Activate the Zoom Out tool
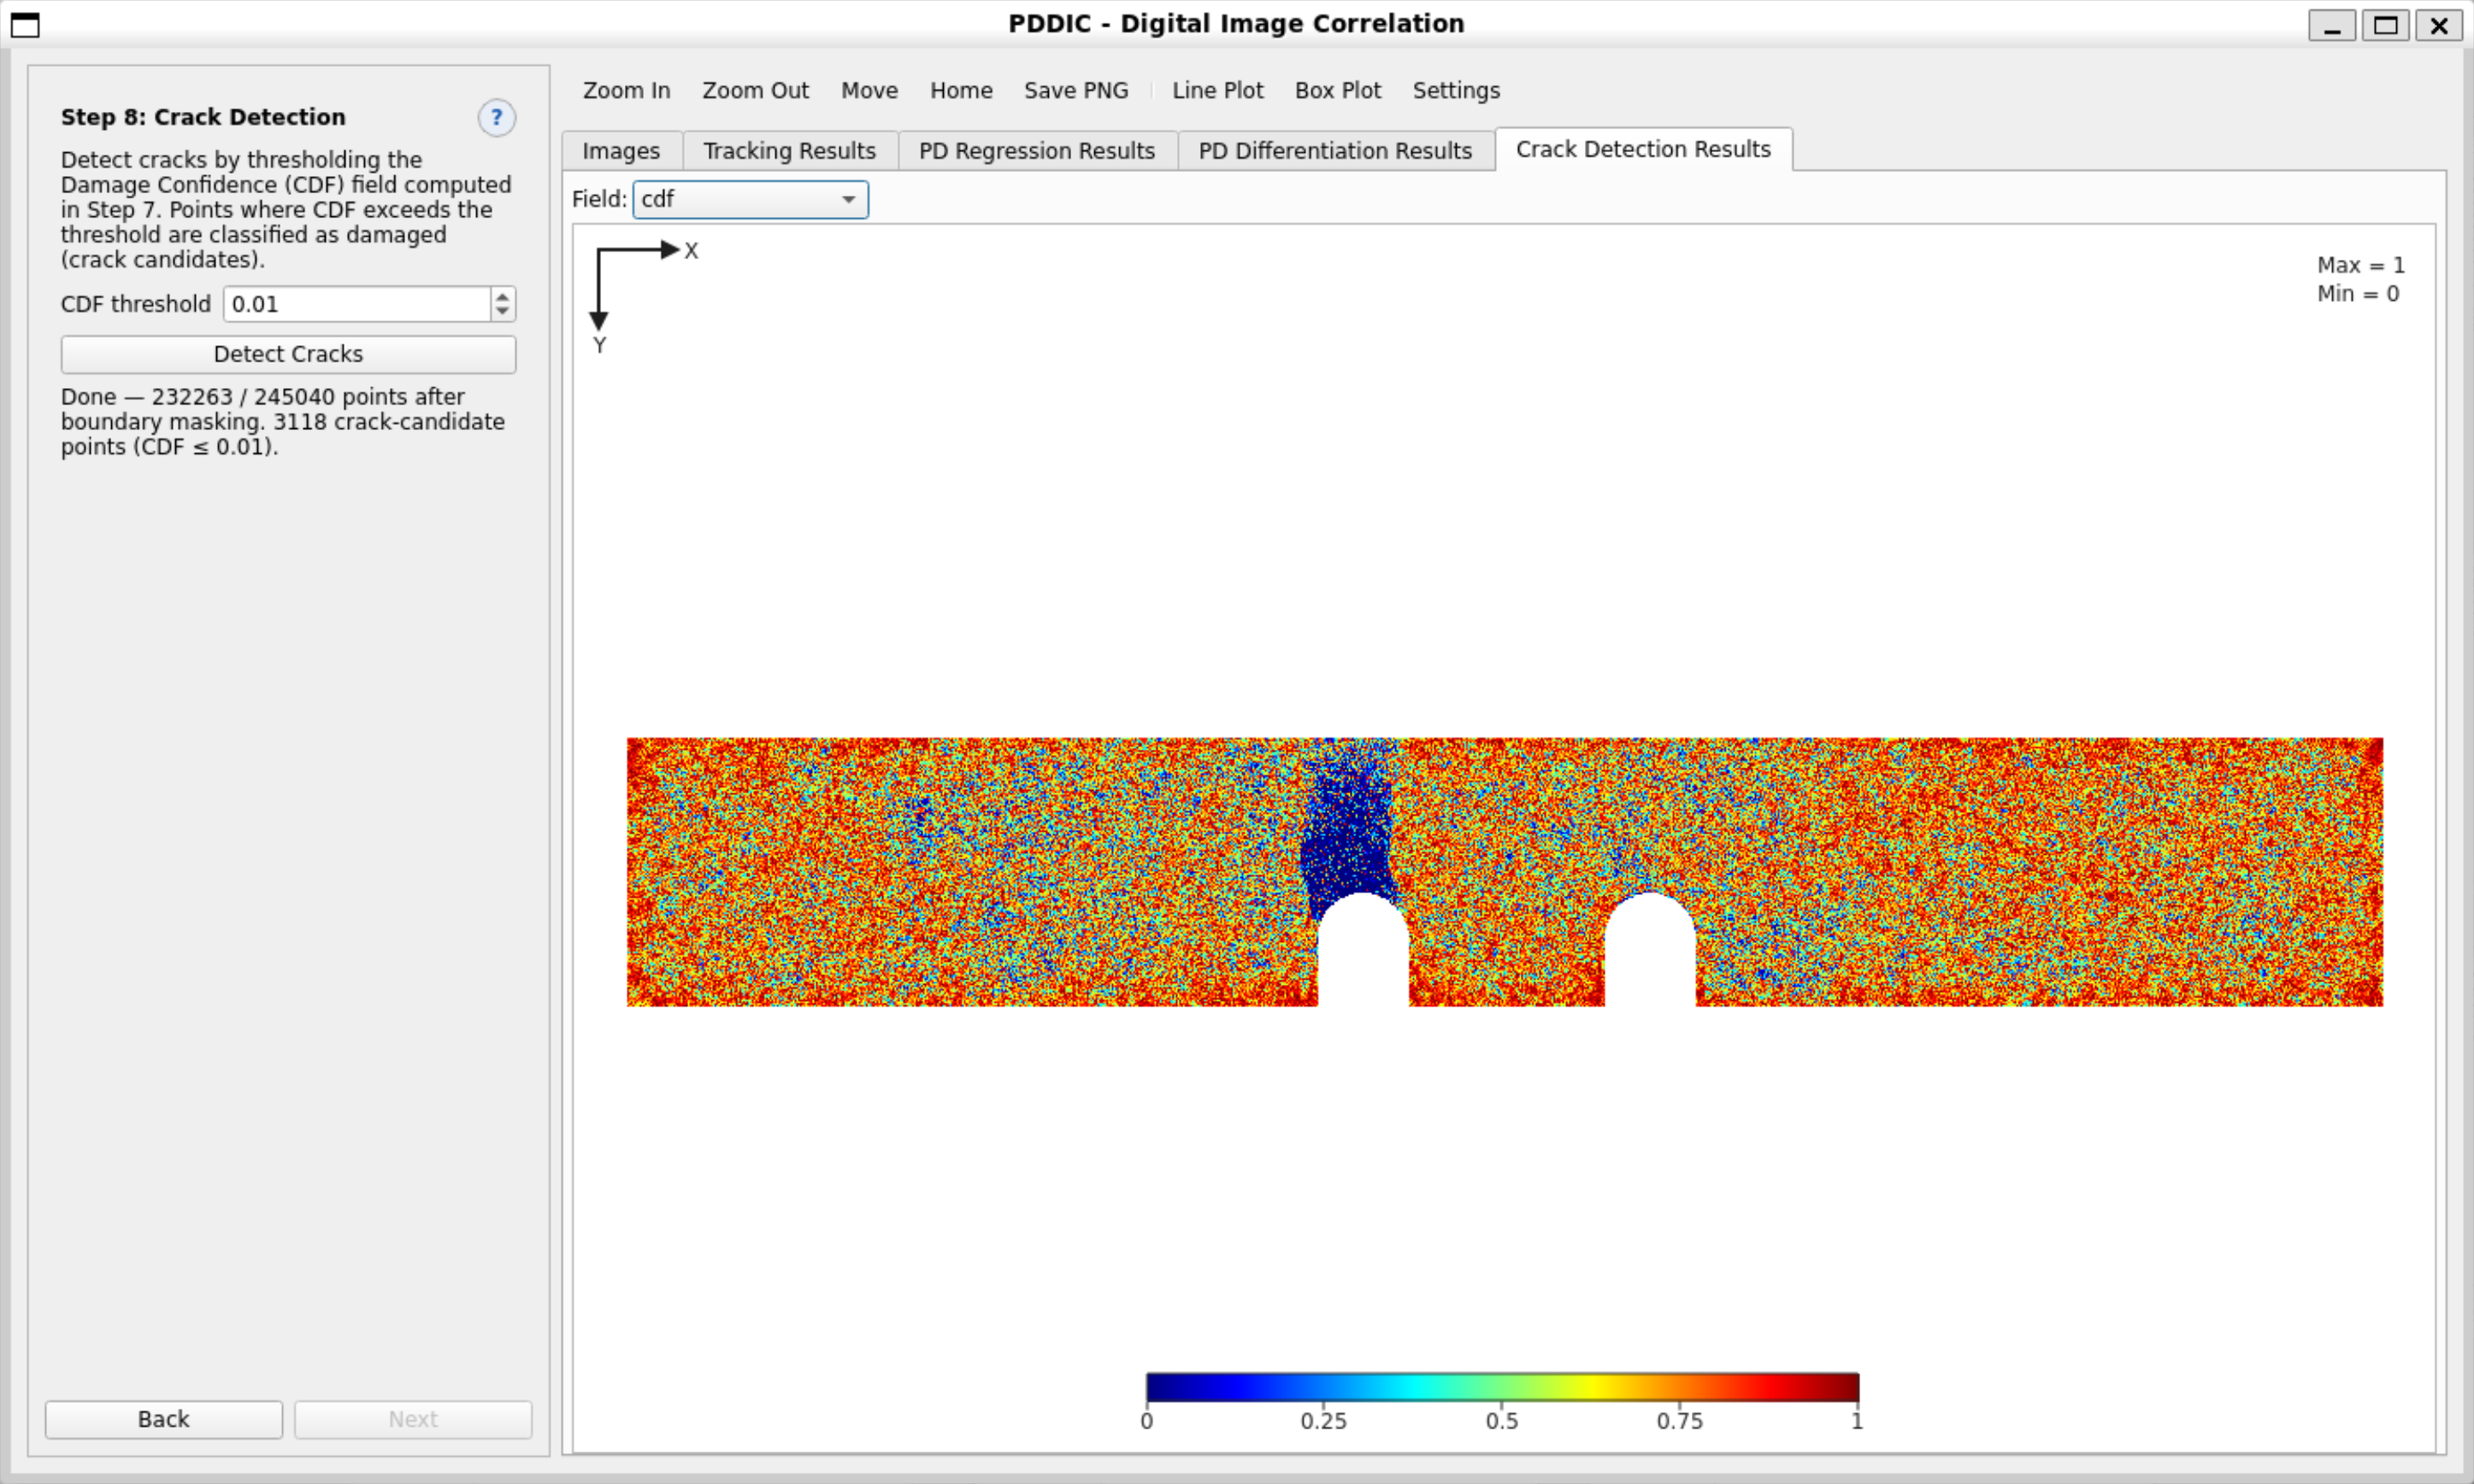 coord(755,91)
